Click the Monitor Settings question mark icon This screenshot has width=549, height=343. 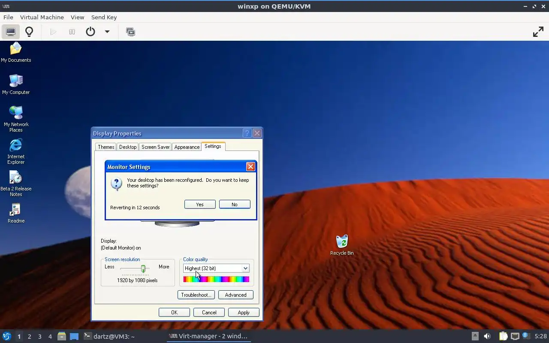pos(116,184)
